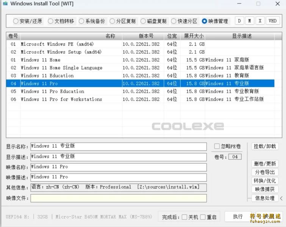Choose the 系统备份 radio option
Screen dimensions: 286x227
tap(92, 21)
